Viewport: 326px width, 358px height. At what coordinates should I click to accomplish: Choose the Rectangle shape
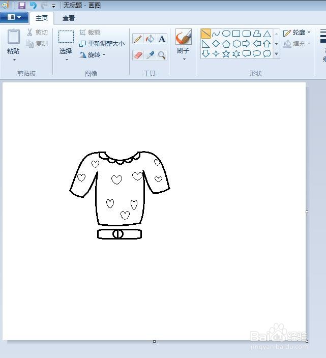pos(236,34)
